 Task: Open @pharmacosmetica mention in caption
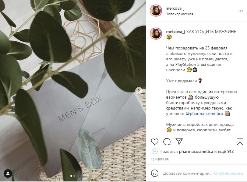point(204,113)
